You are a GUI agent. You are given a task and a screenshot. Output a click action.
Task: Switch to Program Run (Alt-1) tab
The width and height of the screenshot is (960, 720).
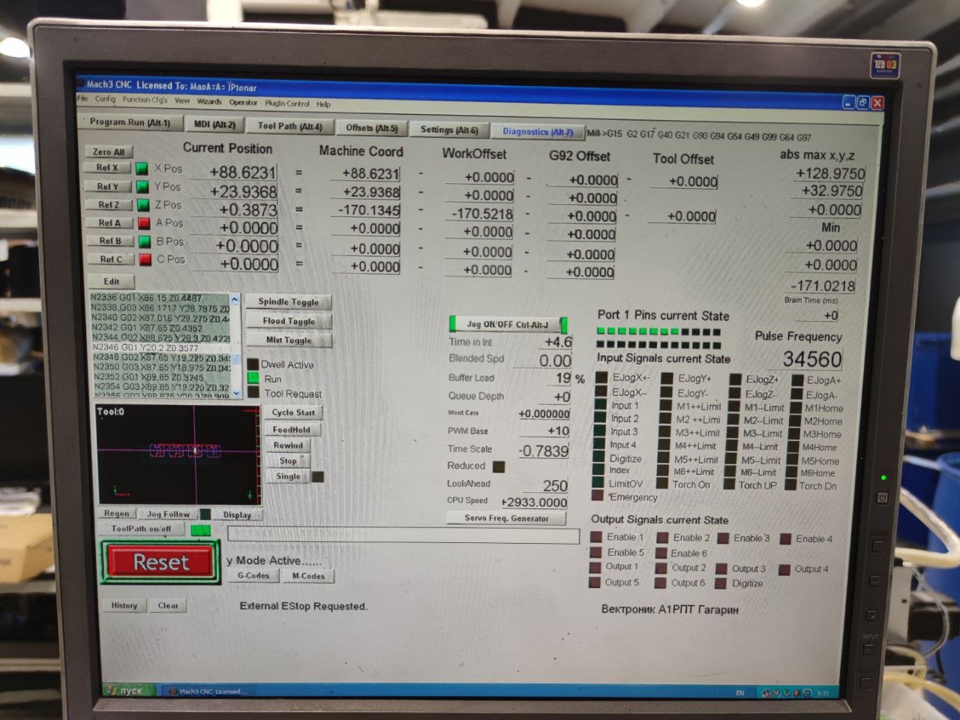tap(130, 122)
